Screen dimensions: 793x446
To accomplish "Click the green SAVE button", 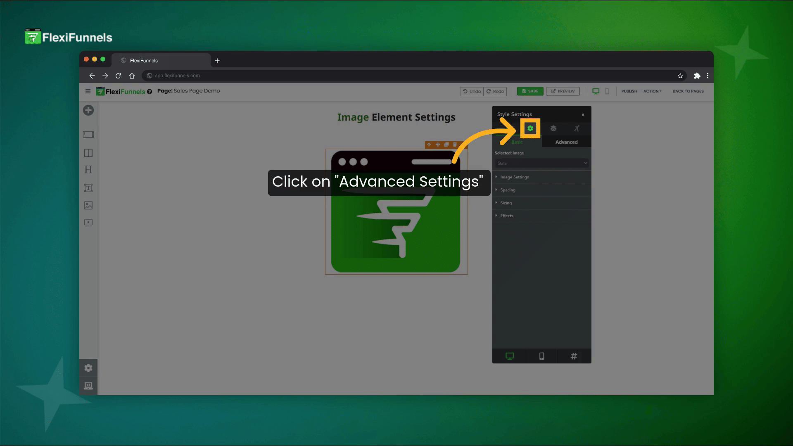I will (x=530, y=91).
